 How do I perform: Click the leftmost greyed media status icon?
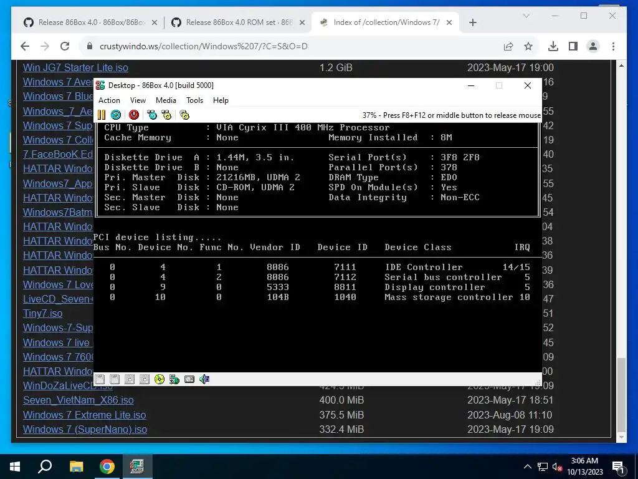(x=100, y=380)
